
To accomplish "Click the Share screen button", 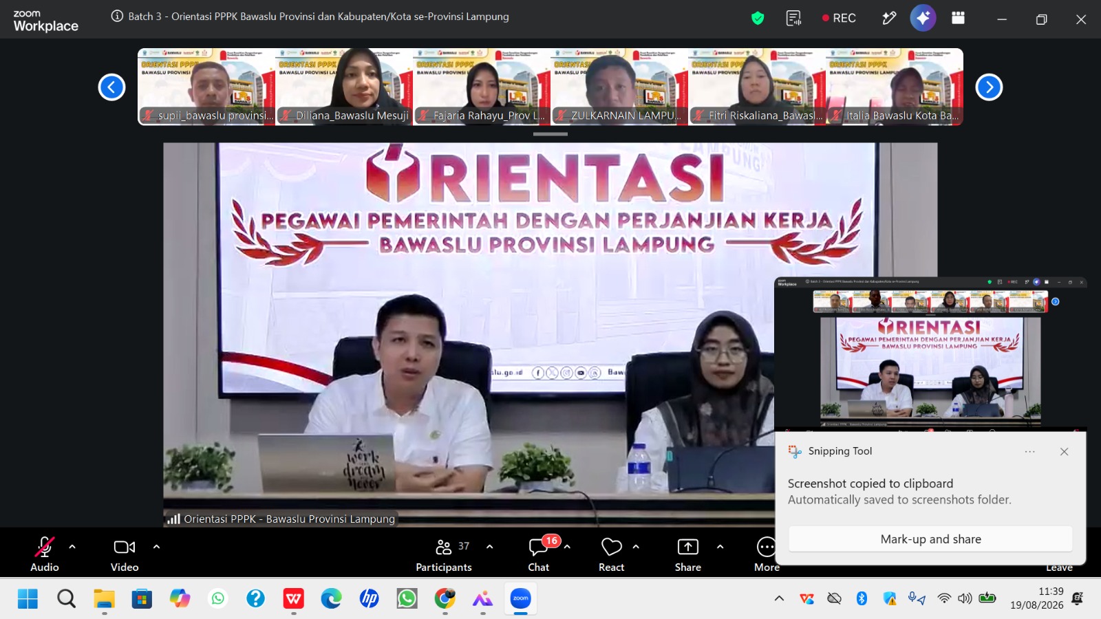I will pos(688,554).
